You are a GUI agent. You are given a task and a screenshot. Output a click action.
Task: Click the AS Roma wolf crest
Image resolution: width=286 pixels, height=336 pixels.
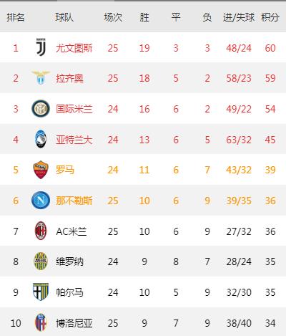click(41, 170)
